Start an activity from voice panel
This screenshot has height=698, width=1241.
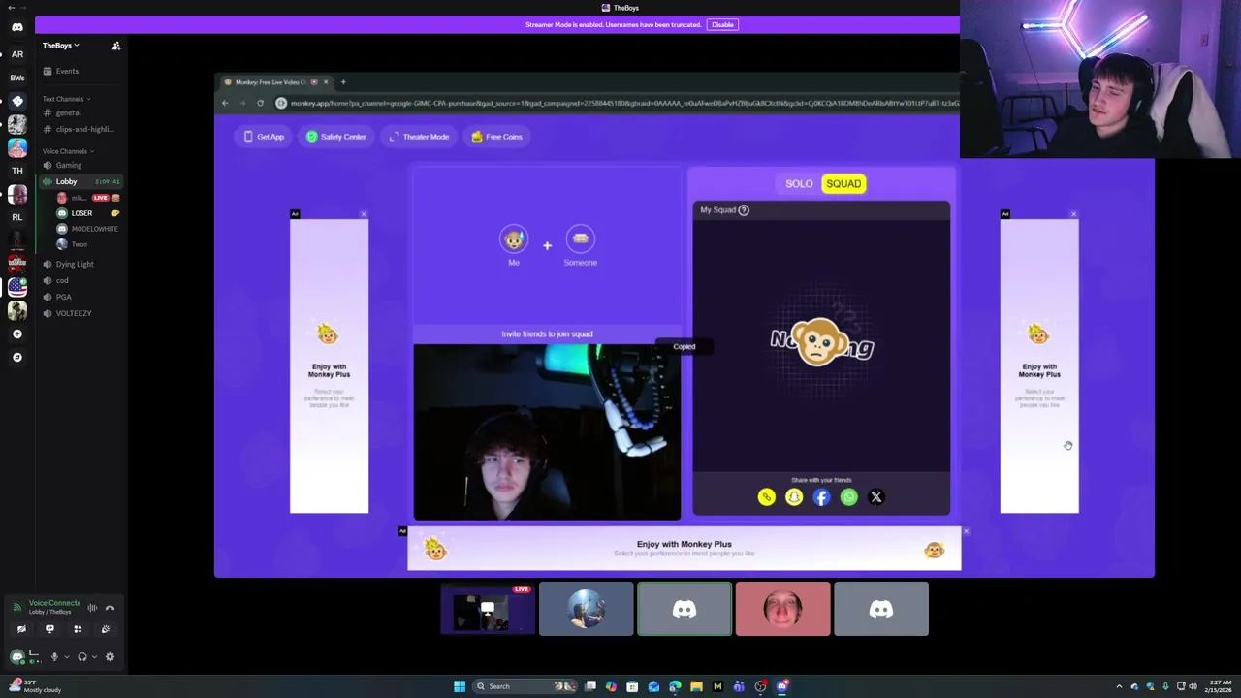pos(78,629)
